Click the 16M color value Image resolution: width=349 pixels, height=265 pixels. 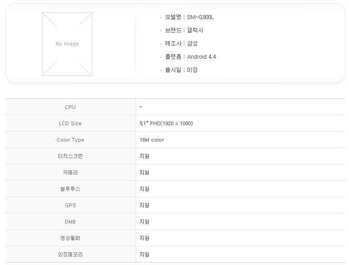(x=151, y=140)
